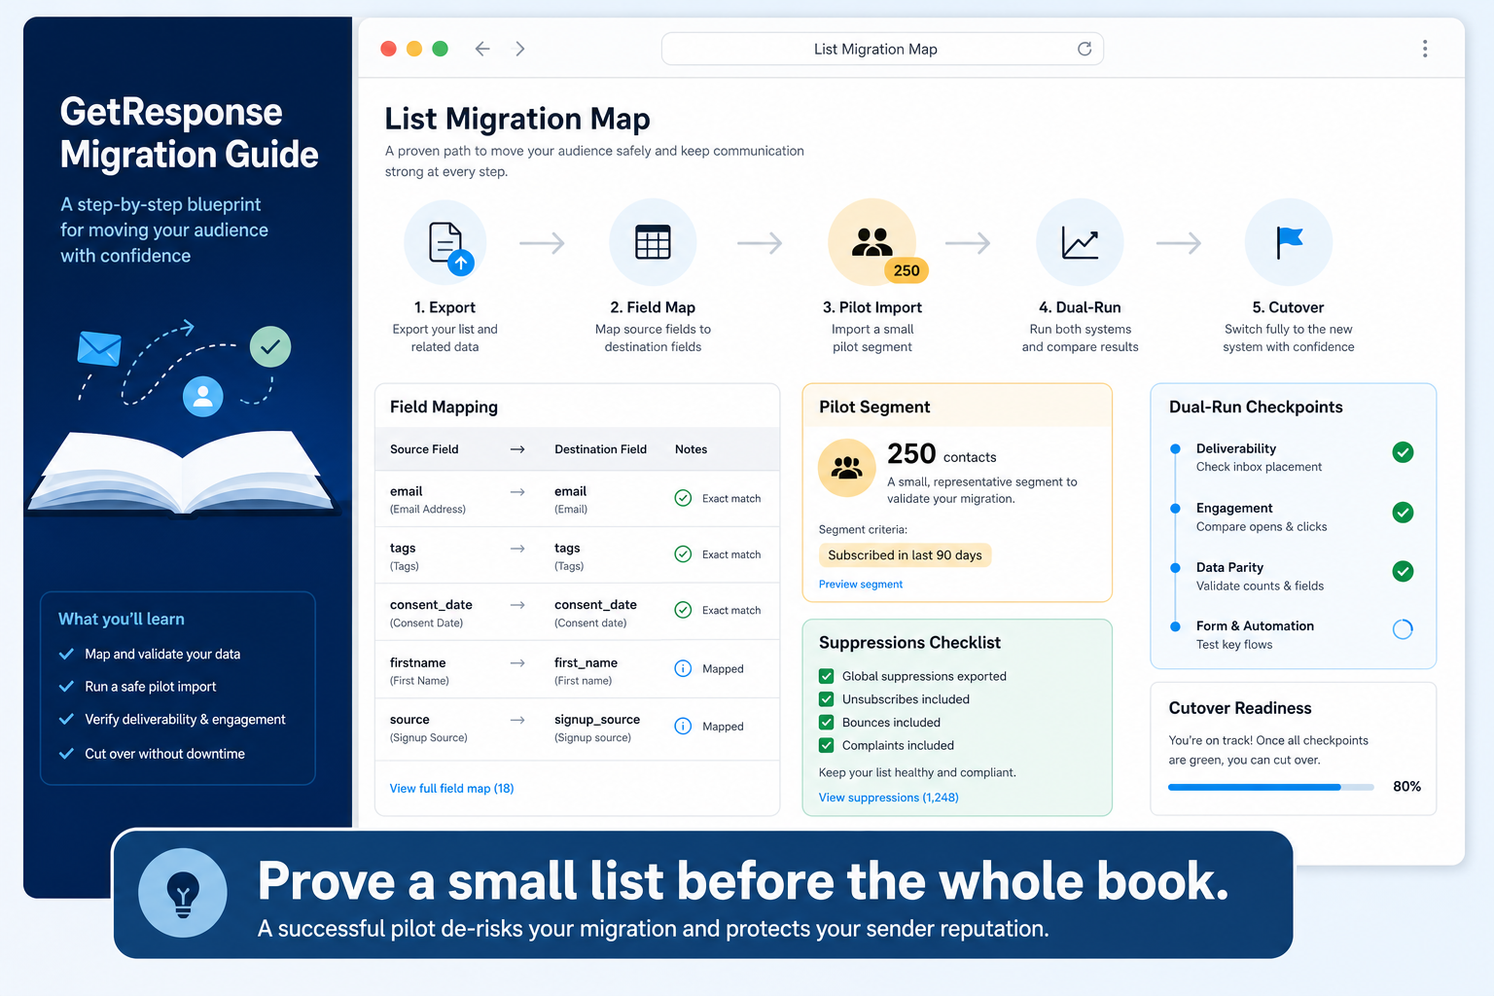Click the tags row Exact match checkmark
The width and height of the screenshot is (1494, 996).
tap(683, 554)
